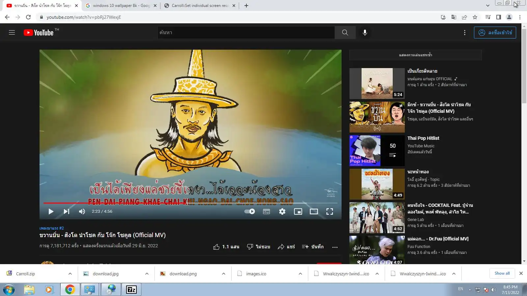The image size is (527, 296).
Task: Translate this page icon
Action: (454, 17)
